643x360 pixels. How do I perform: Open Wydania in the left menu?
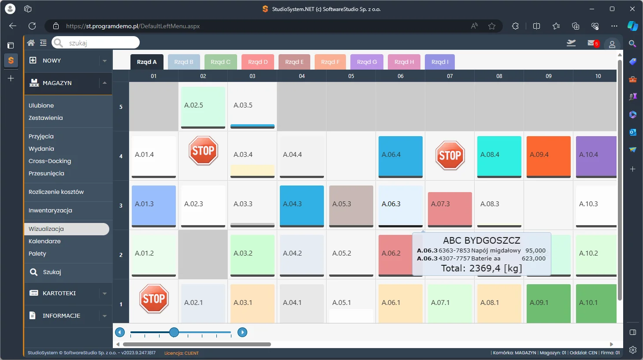coord(41,149)
